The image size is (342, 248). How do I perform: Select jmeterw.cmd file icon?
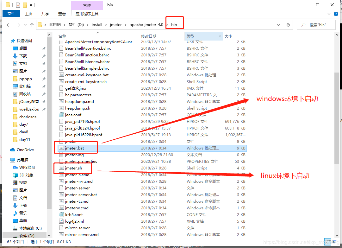(61, 208)
